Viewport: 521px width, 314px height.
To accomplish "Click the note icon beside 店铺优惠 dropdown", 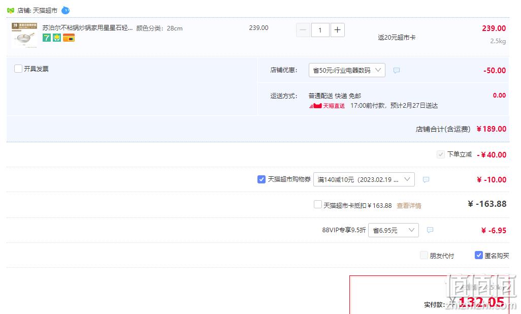I will pos(397,71).
